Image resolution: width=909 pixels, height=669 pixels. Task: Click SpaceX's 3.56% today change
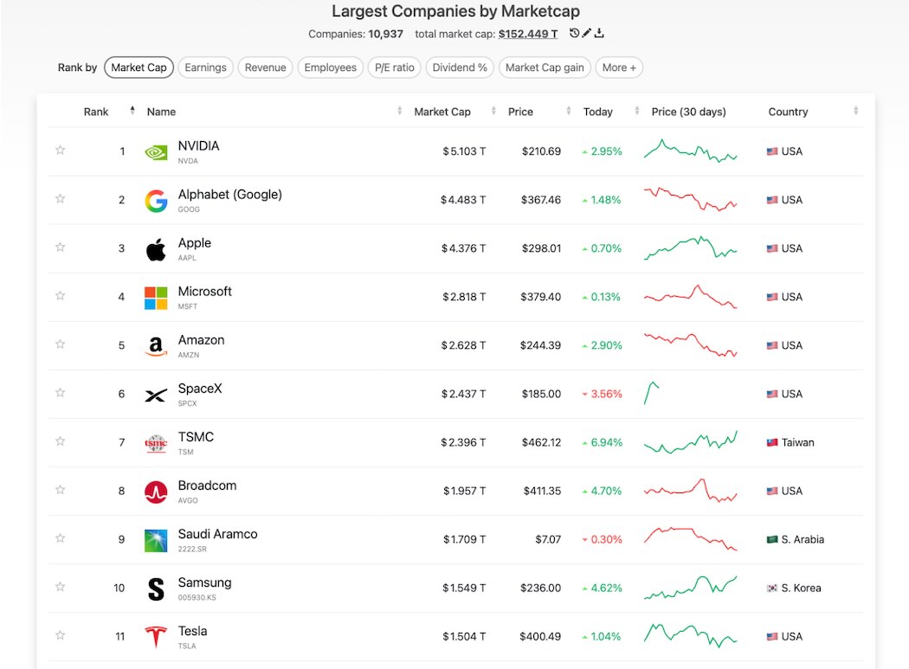603,394
